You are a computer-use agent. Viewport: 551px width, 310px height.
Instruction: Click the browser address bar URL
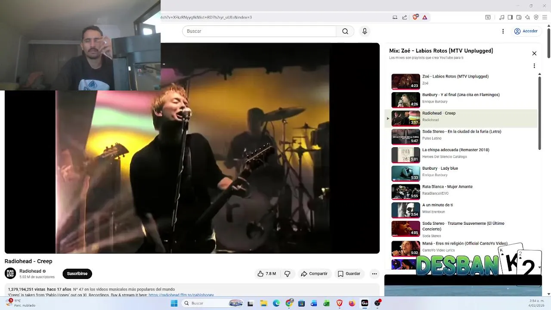click(x=207, y=17)
